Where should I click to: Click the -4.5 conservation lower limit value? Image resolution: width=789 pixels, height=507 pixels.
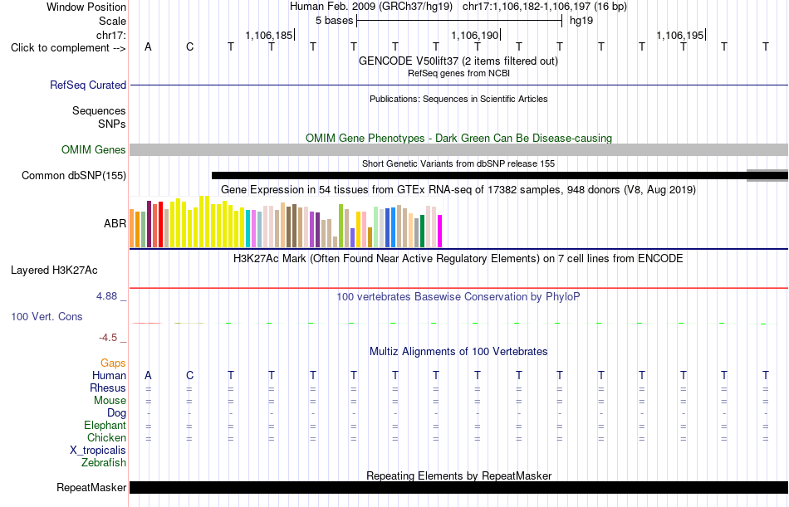coord(108,338)
